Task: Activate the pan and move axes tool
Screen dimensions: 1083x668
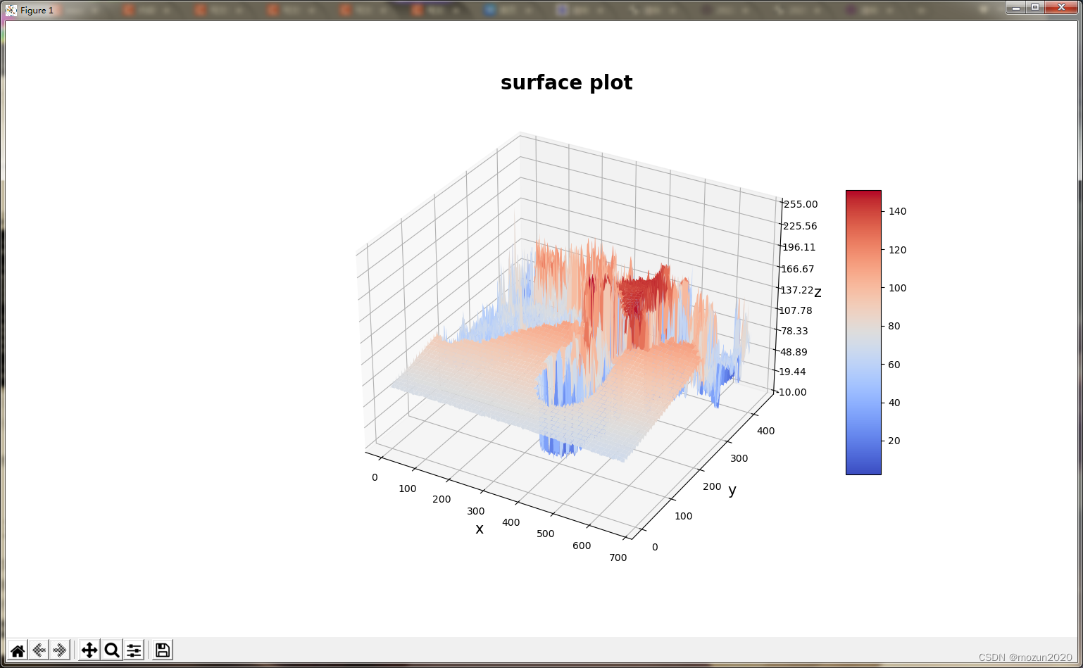Action: point(89,650)
